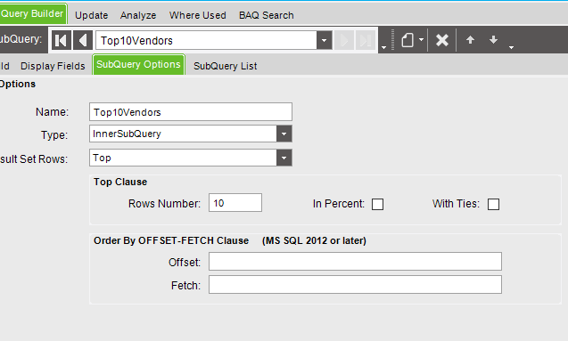Screen dimensions: 568x341
Task: Select the SubQuery Options tab
Action: [x=138, y=64]
